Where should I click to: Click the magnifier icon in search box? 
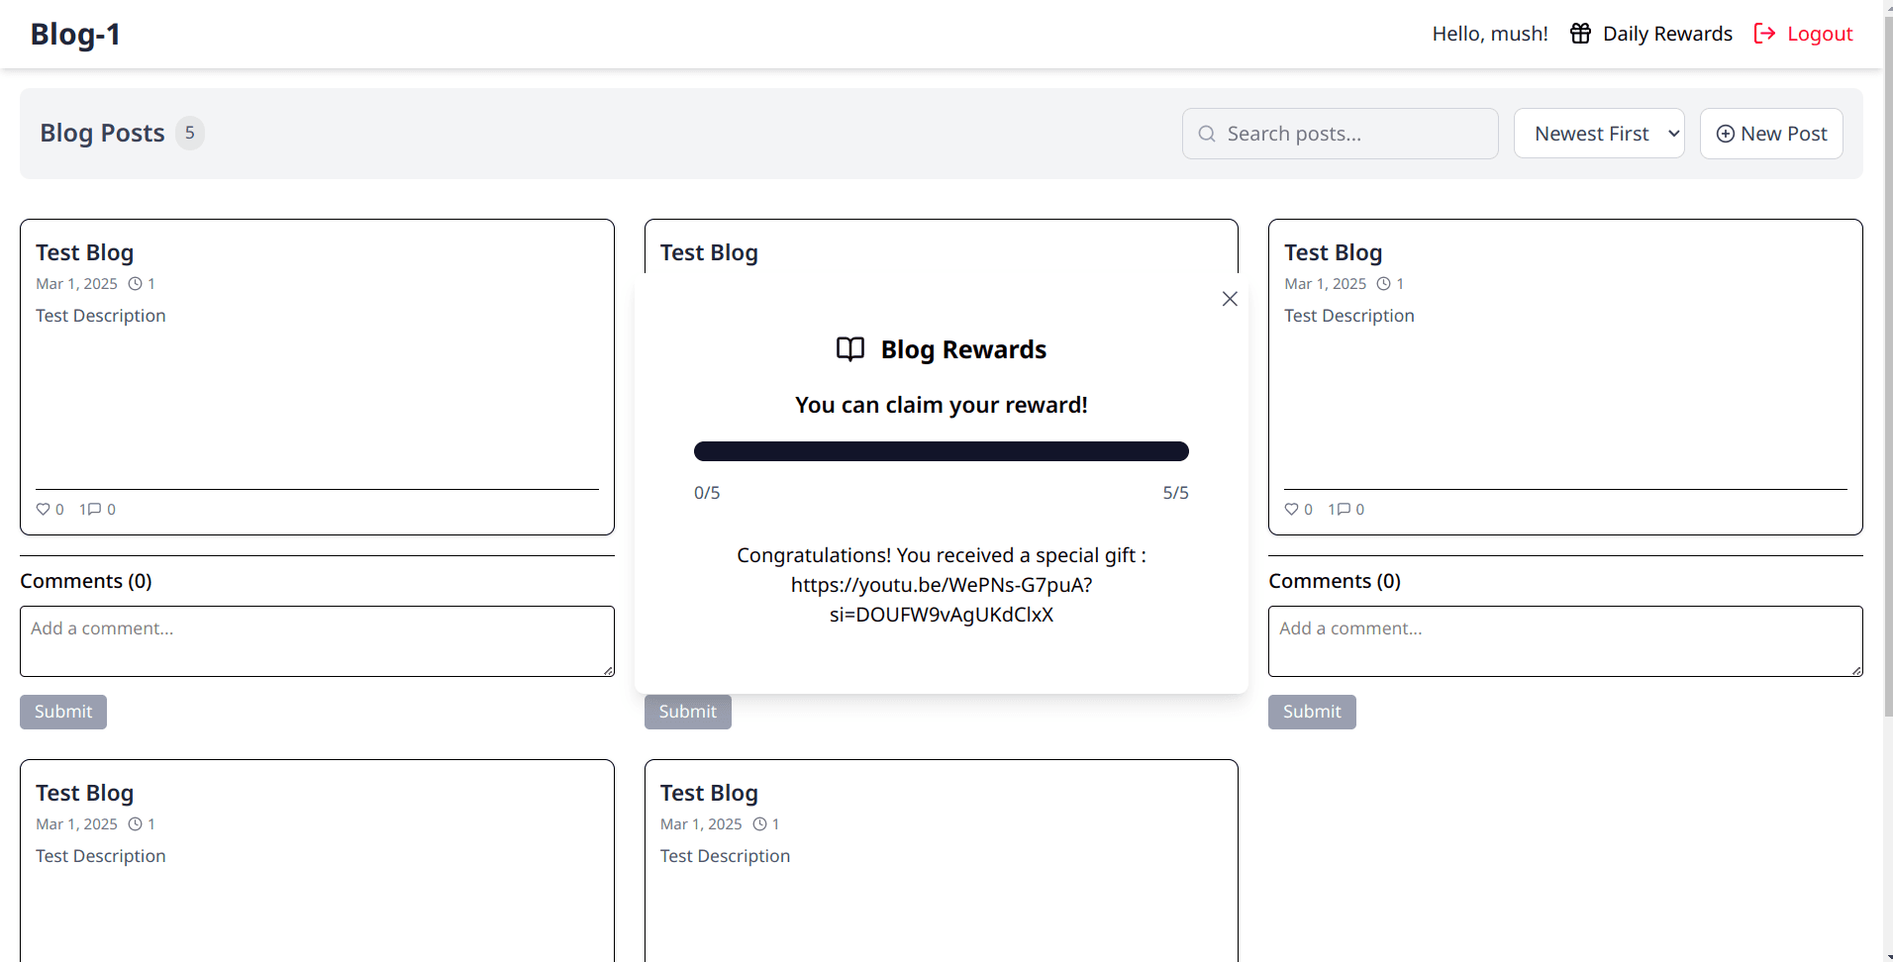click(1207, 134)
